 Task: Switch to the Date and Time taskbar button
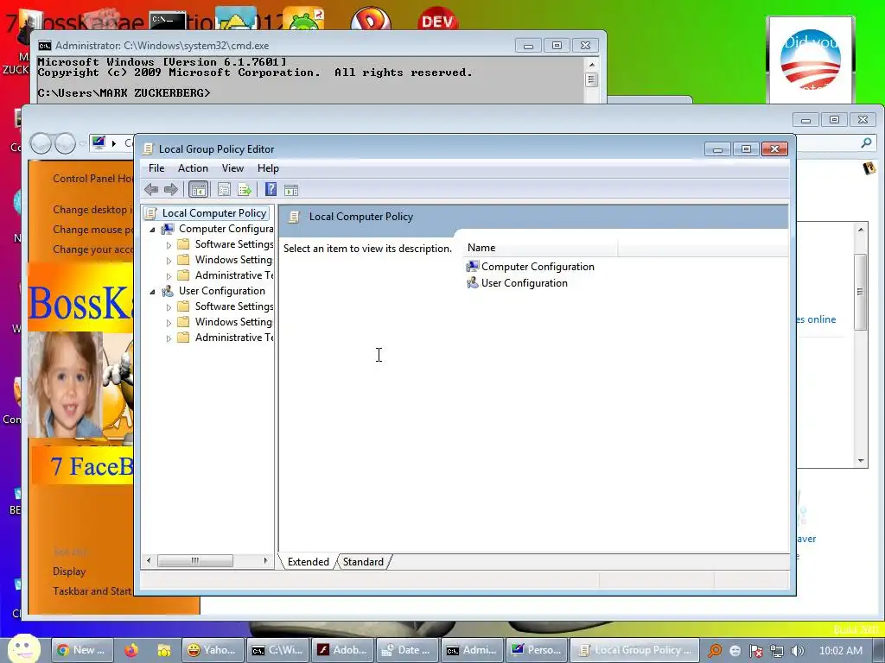(406, 650)
